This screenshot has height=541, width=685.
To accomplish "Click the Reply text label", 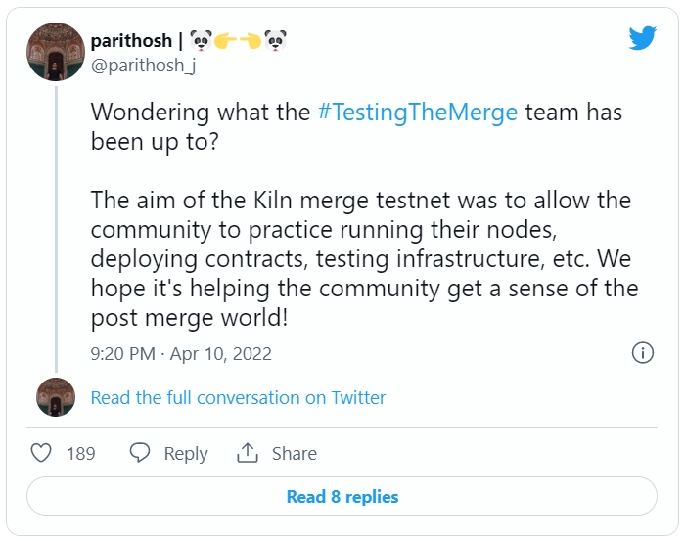I will 186,453.
